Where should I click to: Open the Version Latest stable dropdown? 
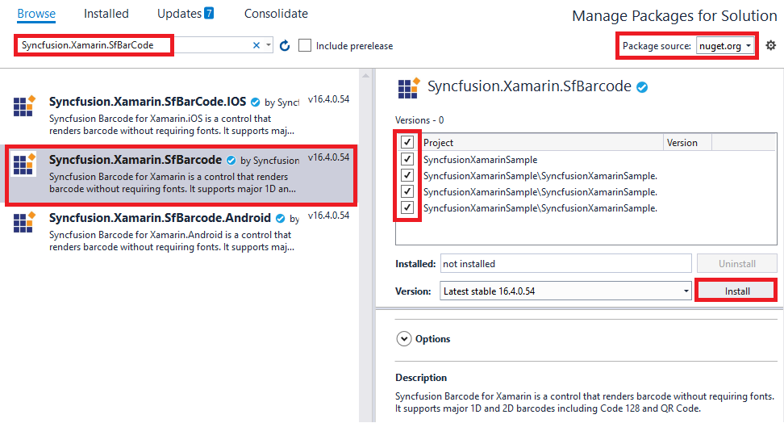point(565,291)
